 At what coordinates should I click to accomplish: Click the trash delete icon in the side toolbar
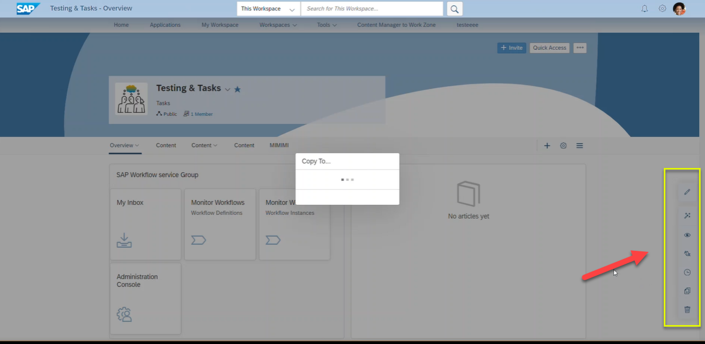click(x=687, y=309)
